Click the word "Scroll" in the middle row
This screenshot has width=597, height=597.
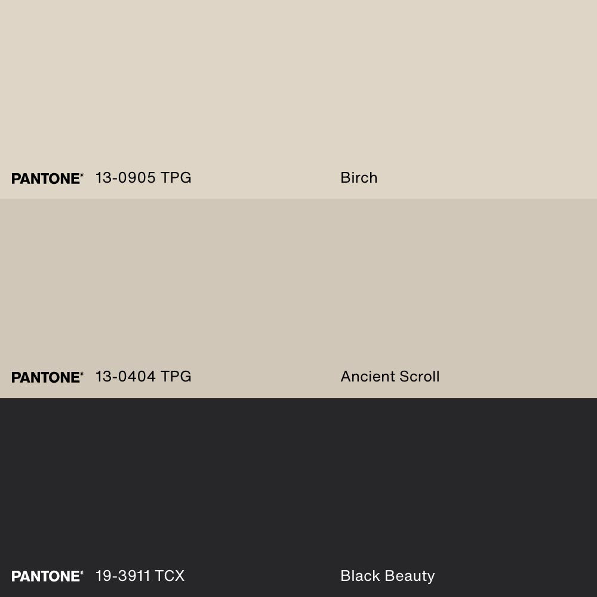click(x=417, y=377)
